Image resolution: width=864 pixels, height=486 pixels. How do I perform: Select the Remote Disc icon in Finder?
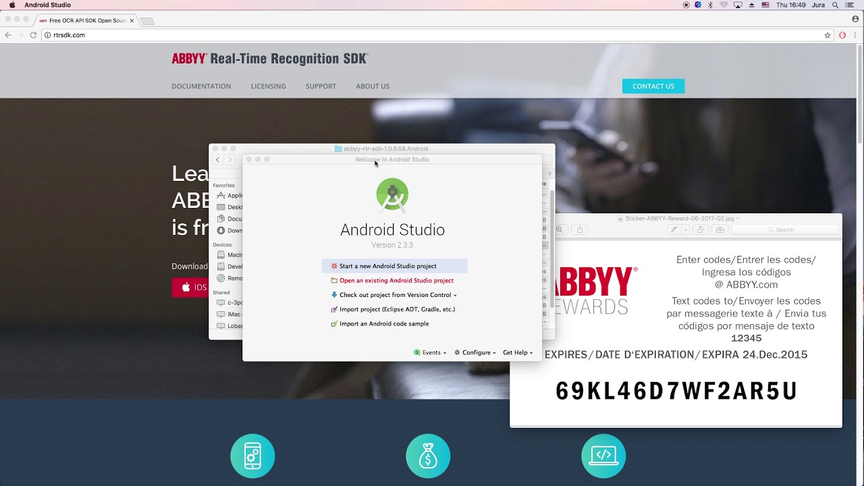click(x=221, y=278)
